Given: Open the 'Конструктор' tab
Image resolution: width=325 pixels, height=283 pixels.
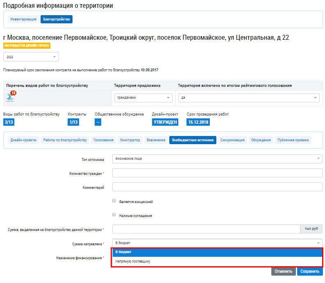Looking at the screenshot, I should pos(130,140).
